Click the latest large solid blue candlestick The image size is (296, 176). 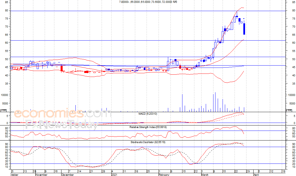click(244, 29)
